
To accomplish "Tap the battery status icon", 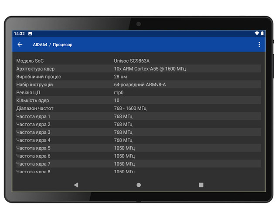I will click(263, 34).
